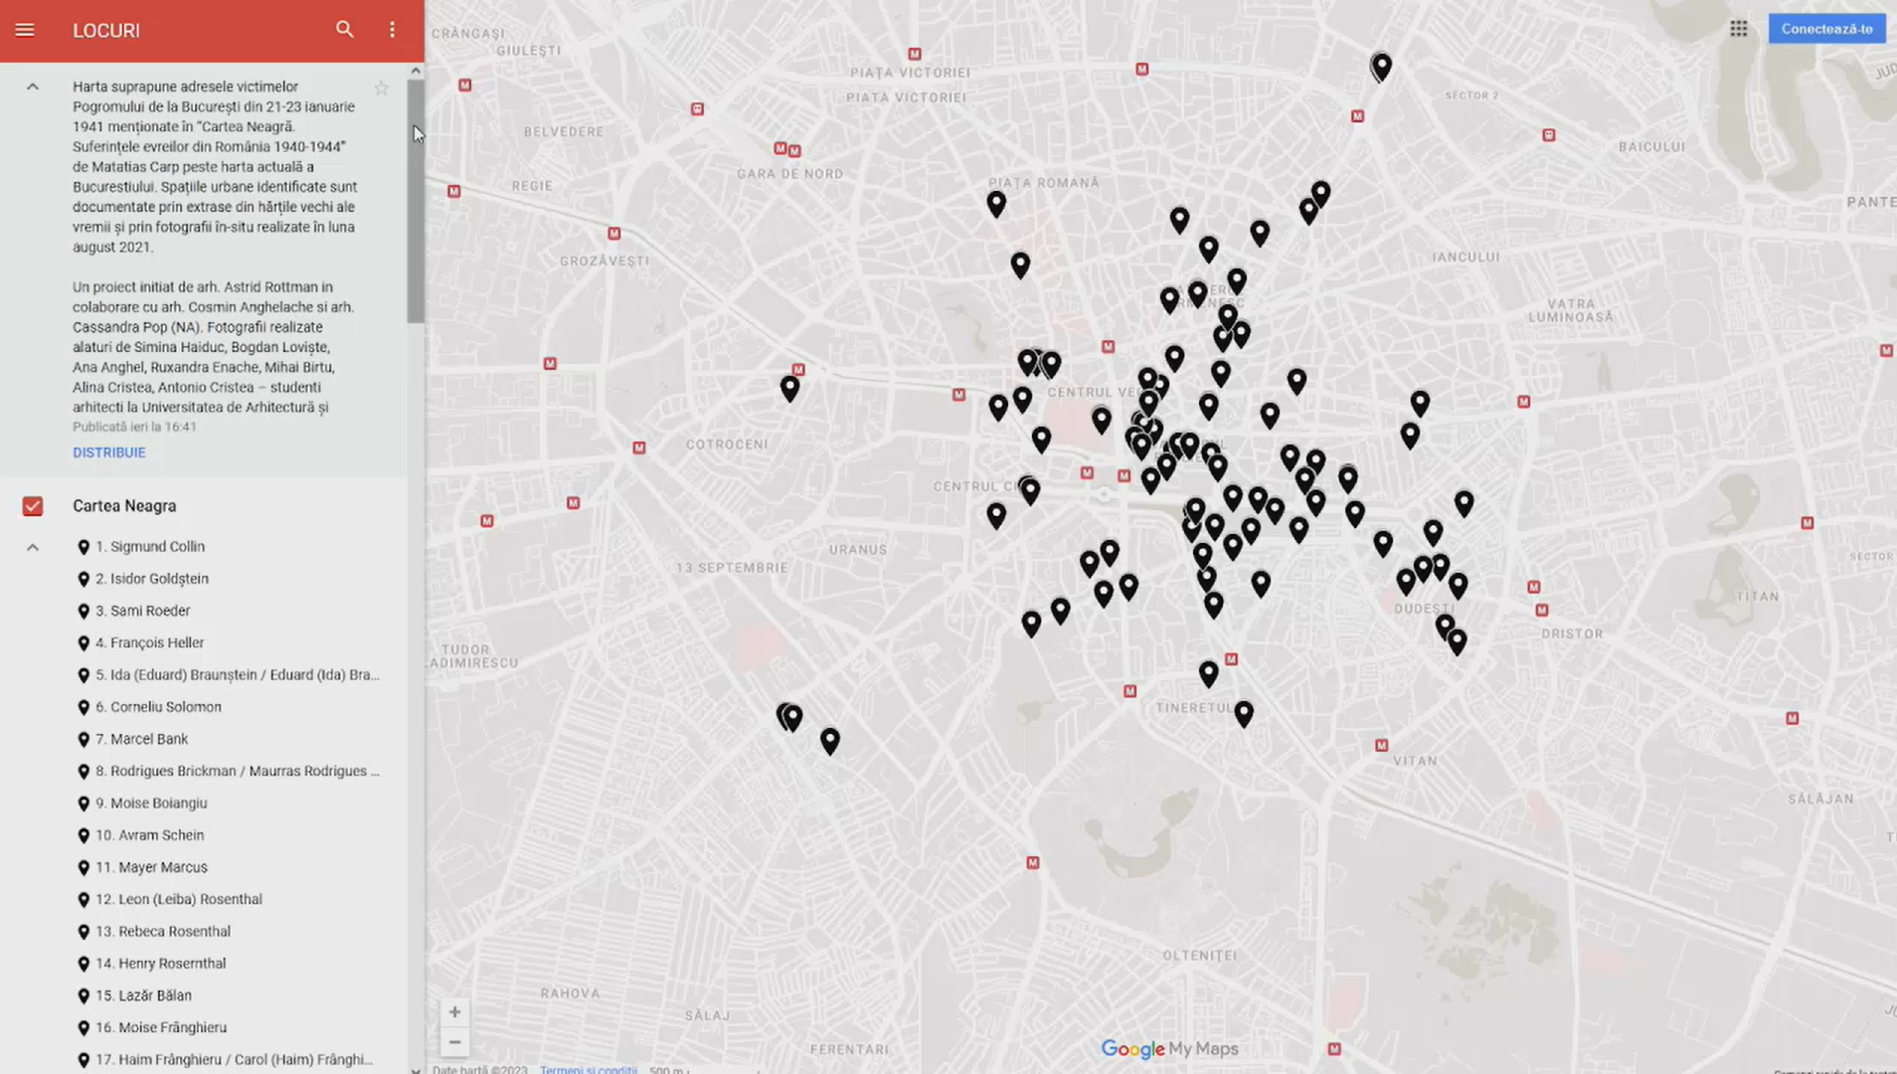Click the sidebar scrollbar thumb
The width and height of the screenshot is (1897, 1074).
pos(416,201)
